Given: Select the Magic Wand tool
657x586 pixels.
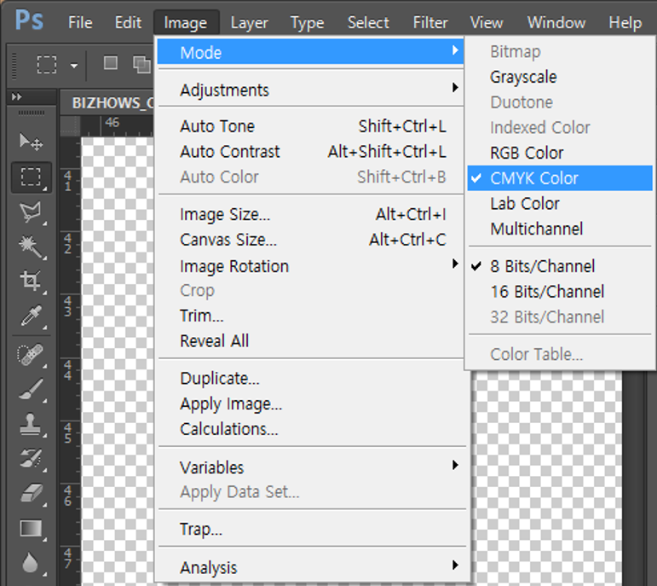Looking at the screenshot, I should pyautogui.click(x=31, y=247).
